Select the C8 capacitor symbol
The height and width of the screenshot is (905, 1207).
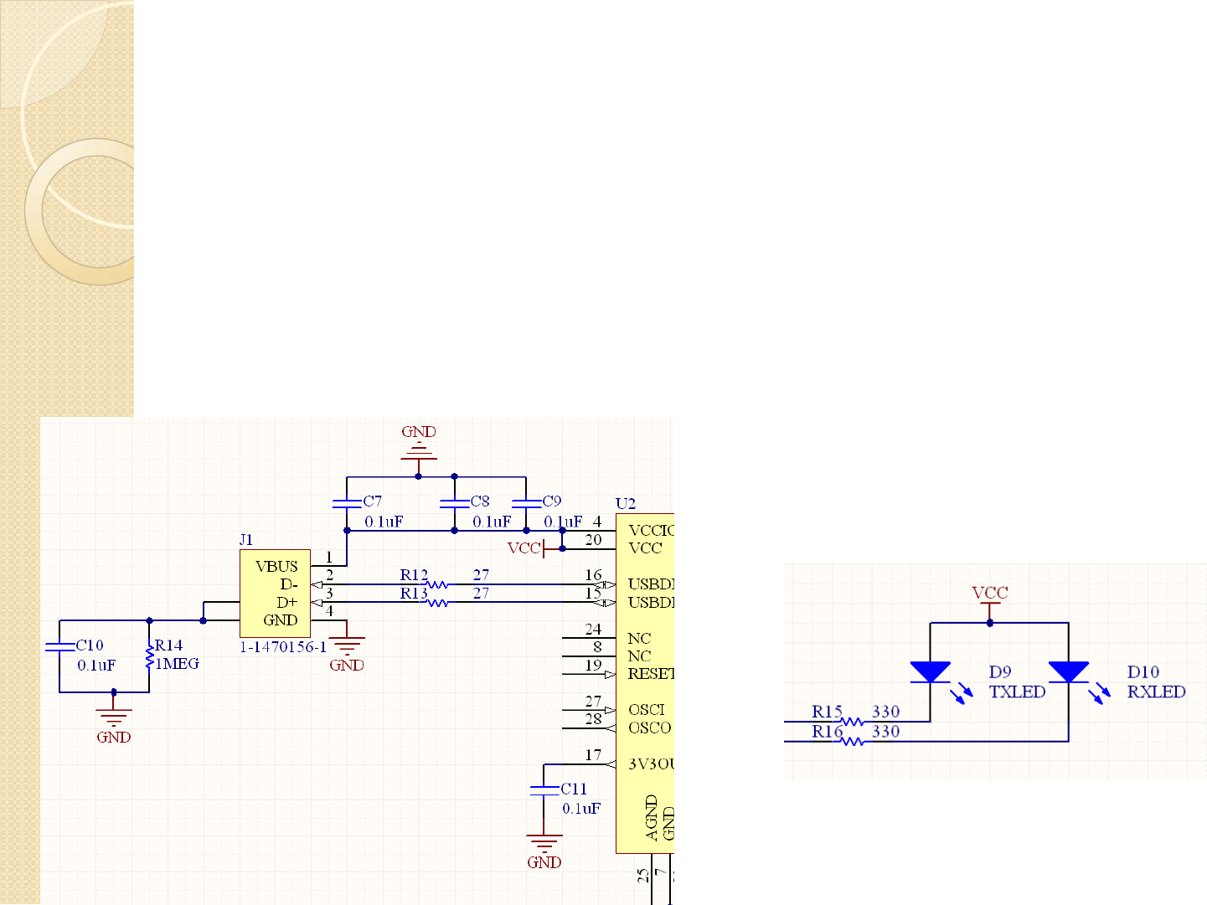pos(454,504)
